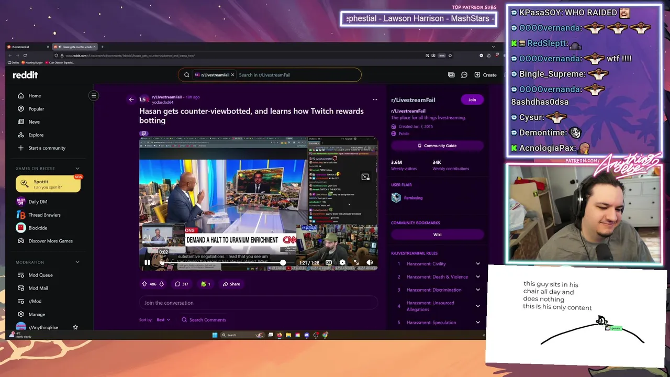Bookmark this page with the star icon
This screenshot has height=377, width=670.
tap(450, 56)
